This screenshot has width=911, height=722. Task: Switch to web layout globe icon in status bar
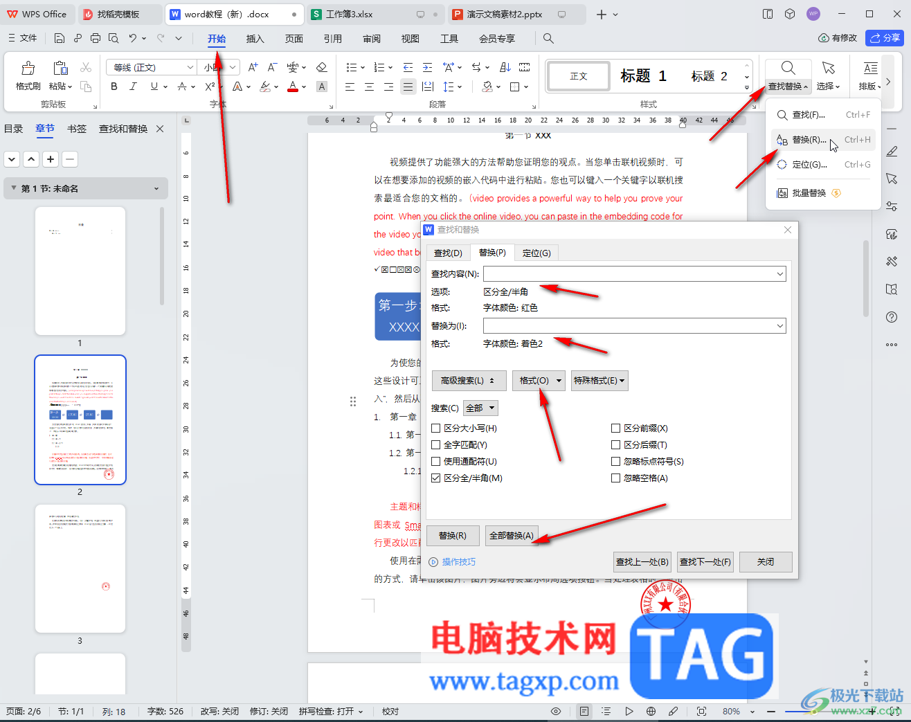(x=651, y=711)
